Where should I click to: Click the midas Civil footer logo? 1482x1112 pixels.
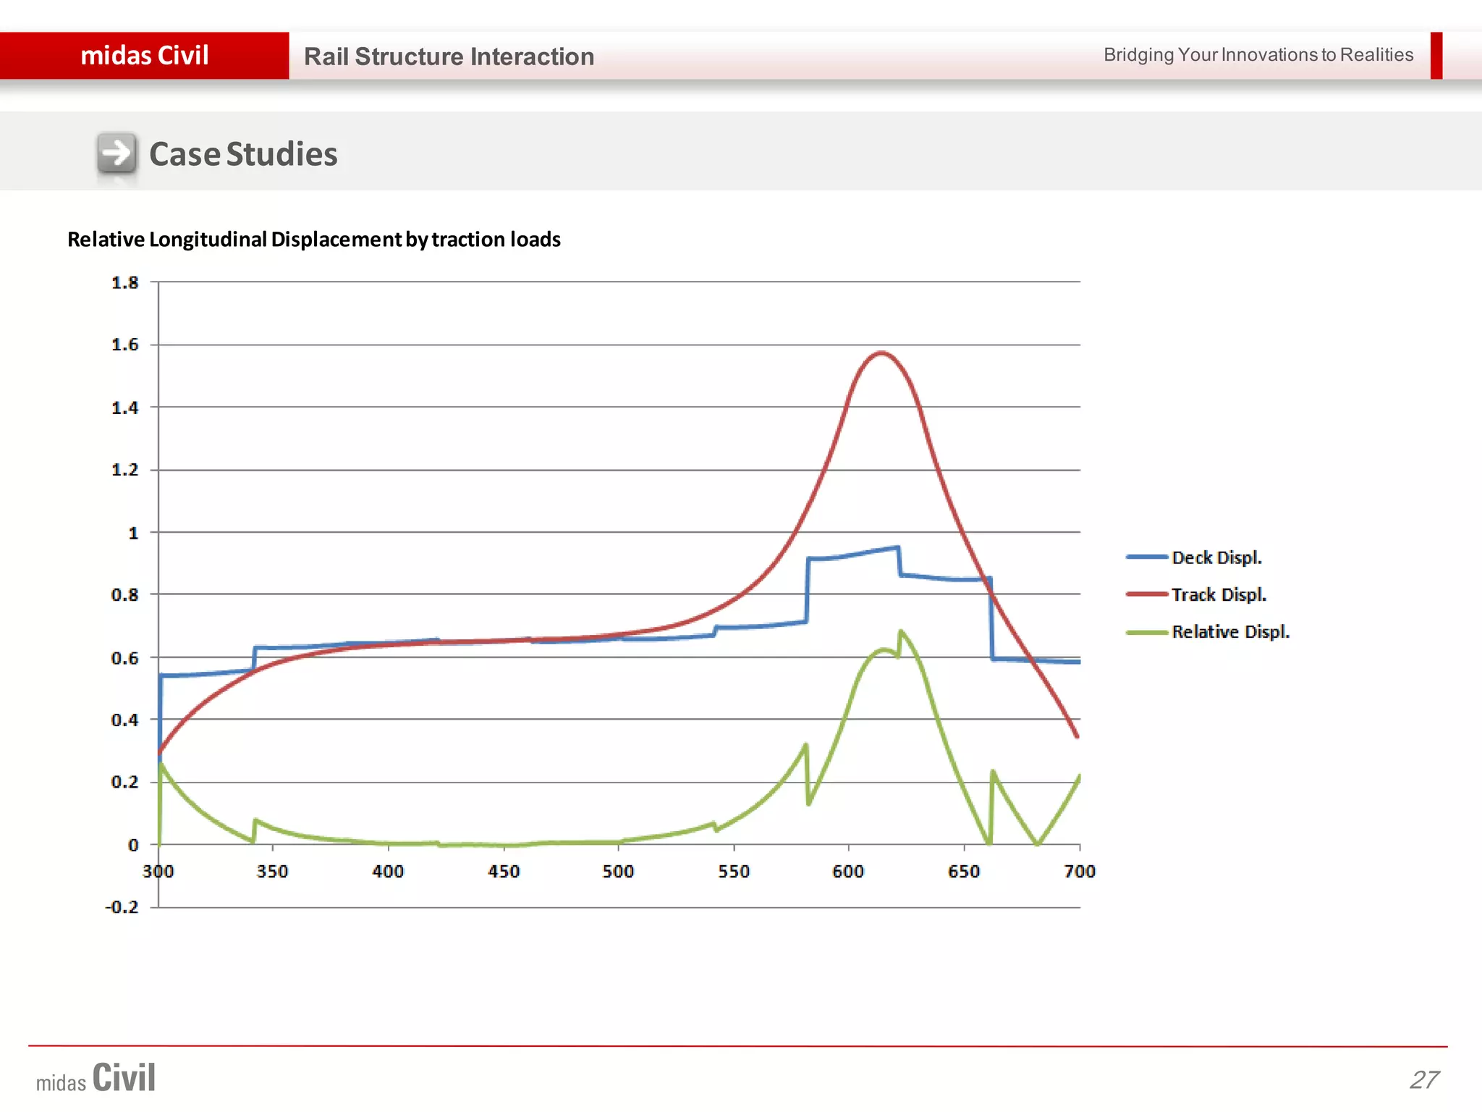(96, 1078)
